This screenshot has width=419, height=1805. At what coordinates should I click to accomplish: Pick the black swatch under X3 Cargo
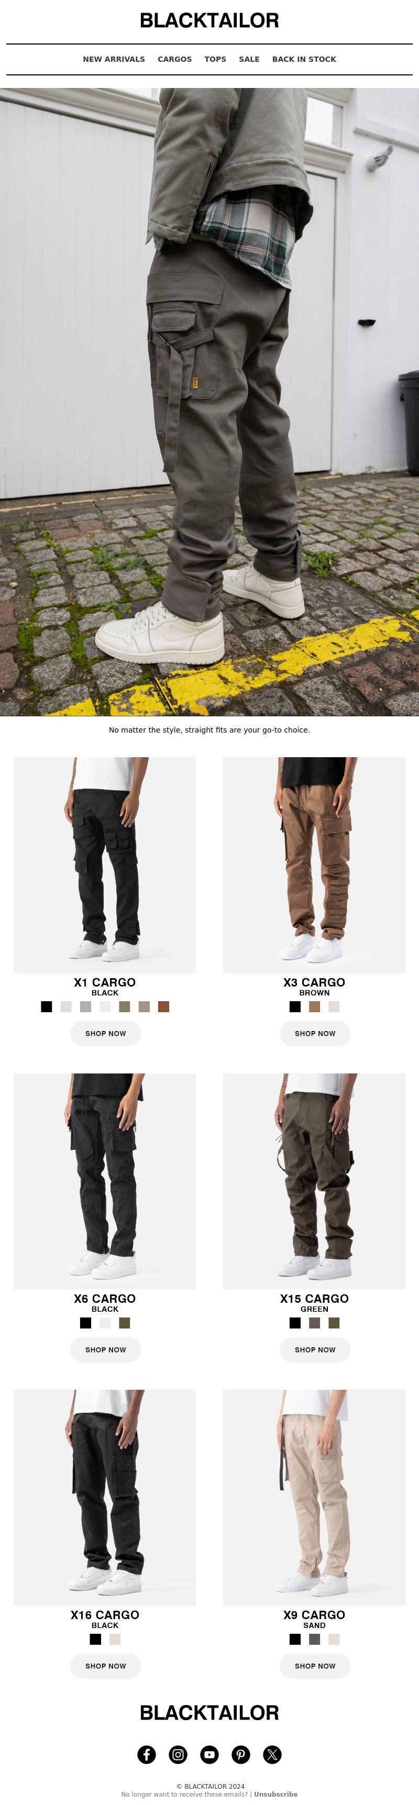pyautogui.click(x=295, y=1007)
